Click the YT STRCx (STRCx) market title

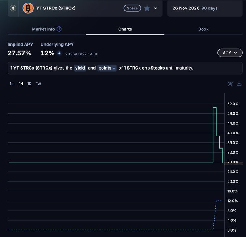click(56, 8)
